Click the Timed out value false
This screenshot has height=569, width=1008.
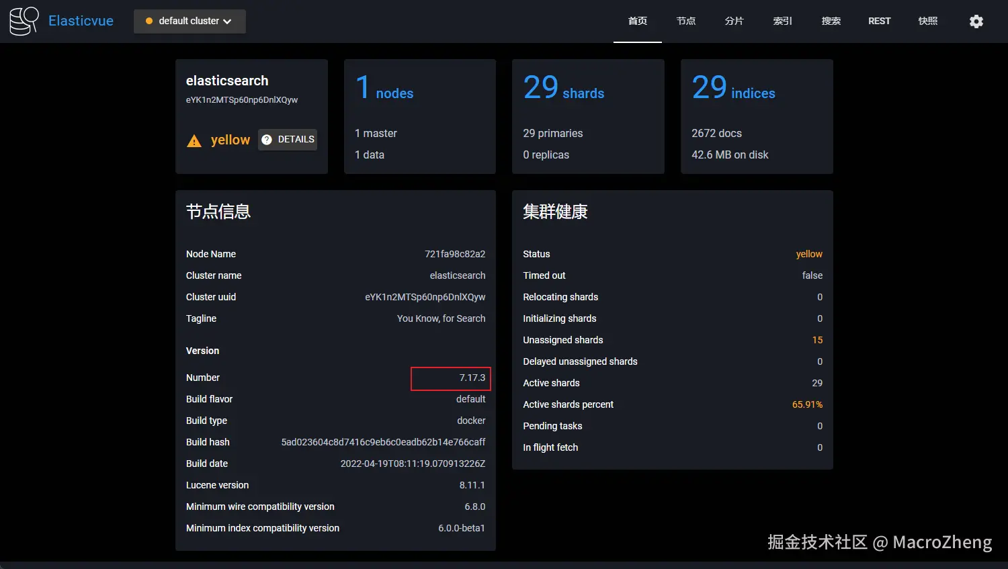pos(812,275)
